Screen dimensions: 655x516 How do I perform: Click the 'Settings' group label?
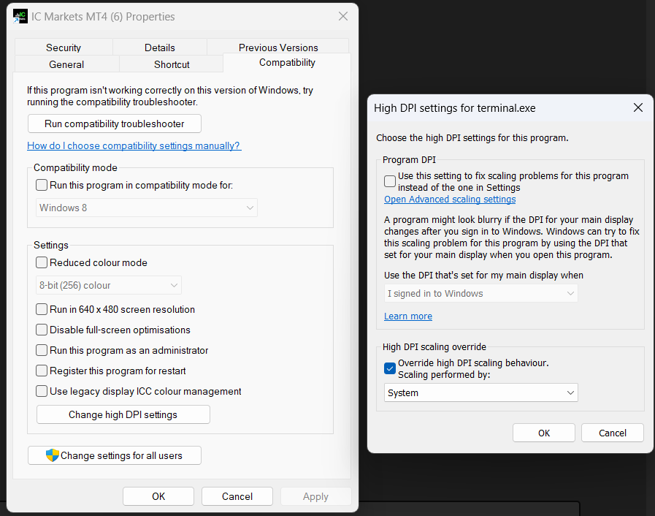click(51, 245)
